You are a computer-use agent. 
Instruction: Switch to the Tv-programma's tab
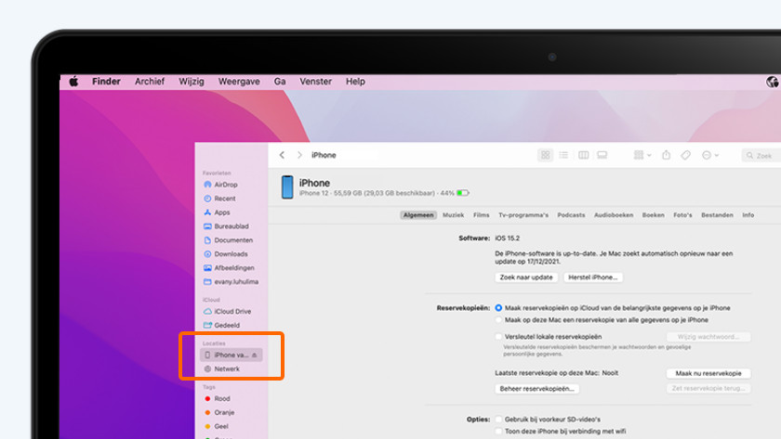[x=523, y=215]
